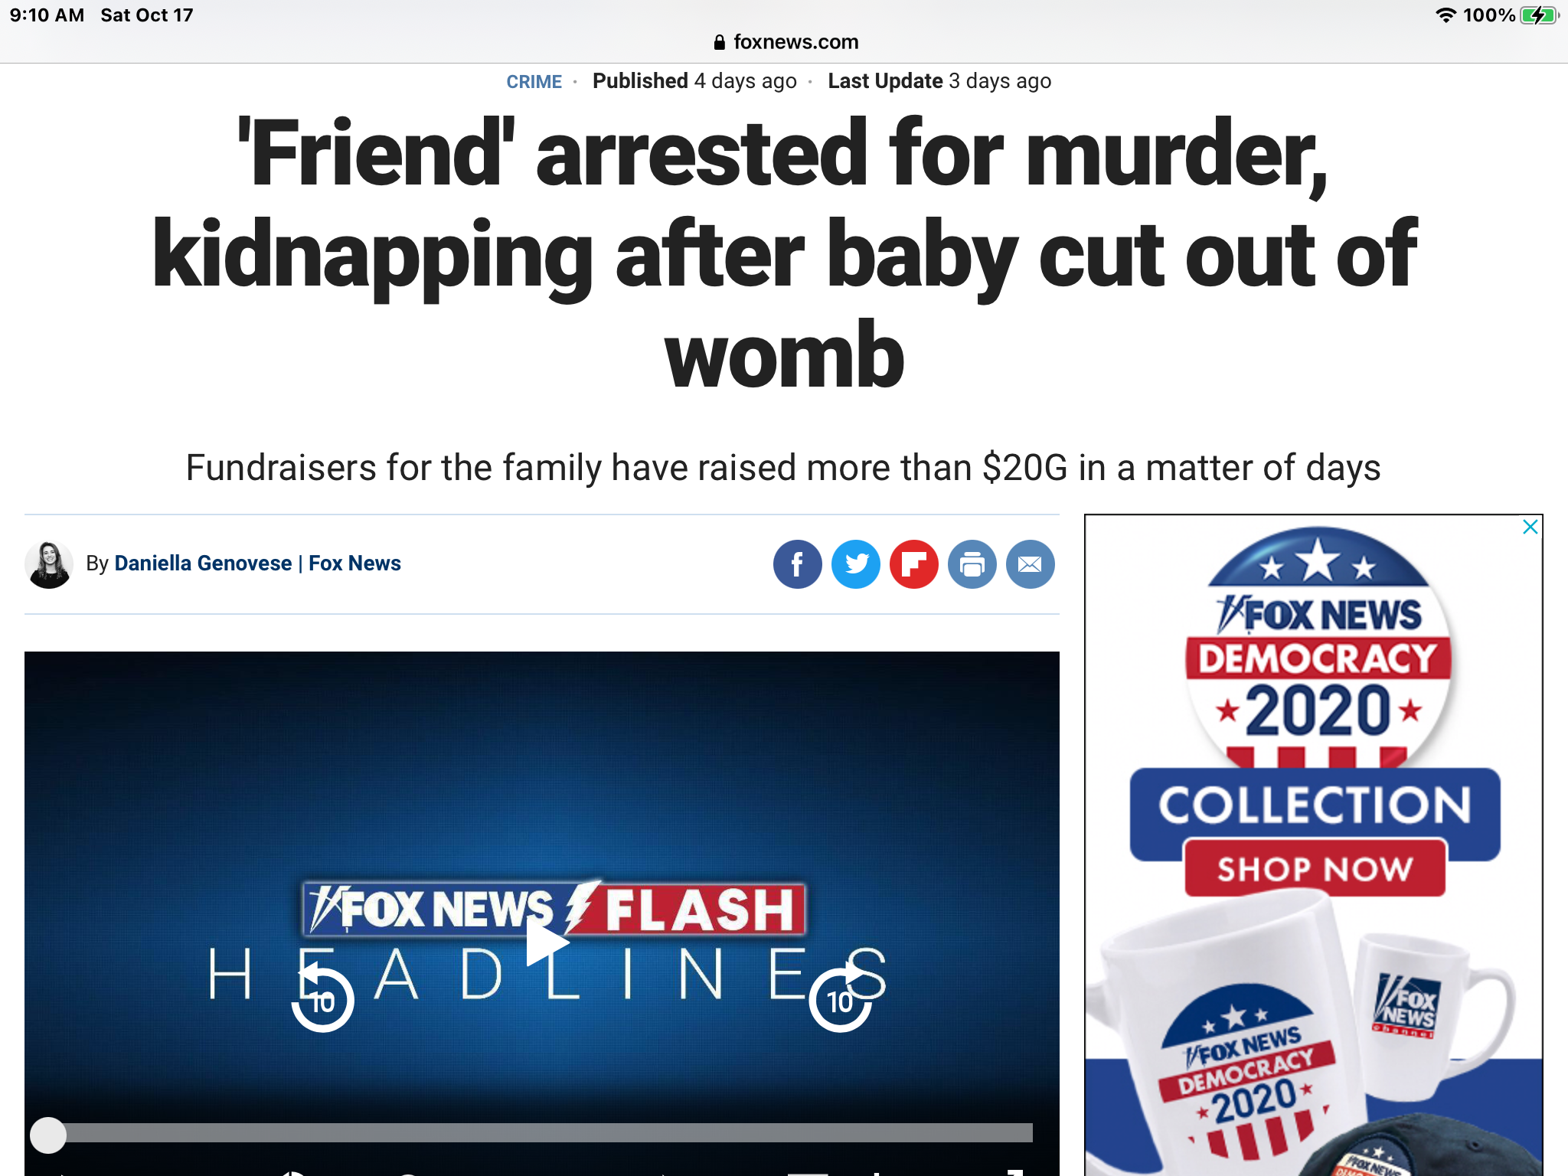This screenshot has height=1176, width=1568.
Task: Click the SHOP NOW ad button
Action: [1315, 868]
